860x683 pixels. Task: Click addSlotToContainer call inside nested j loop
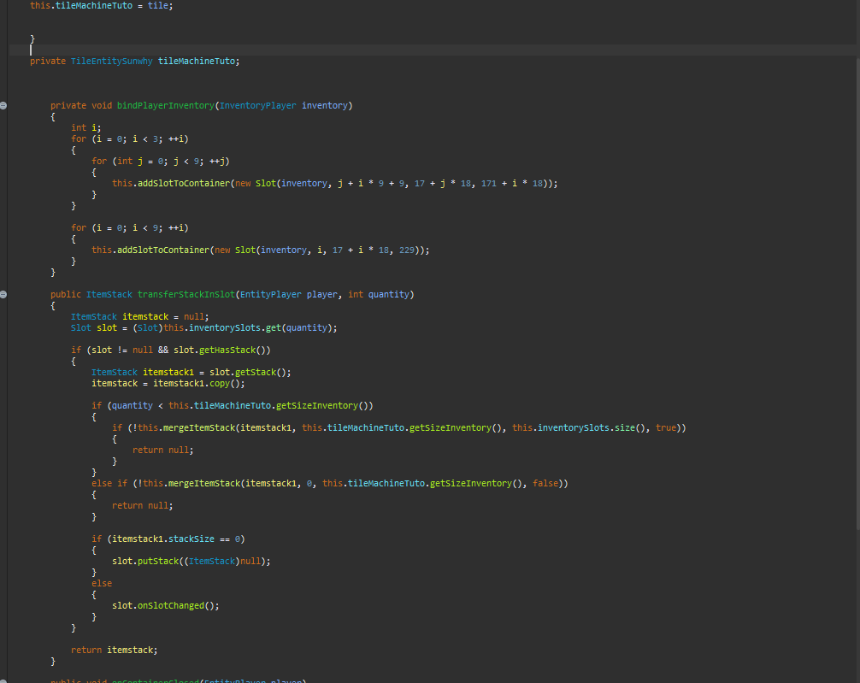click(183, 183)
